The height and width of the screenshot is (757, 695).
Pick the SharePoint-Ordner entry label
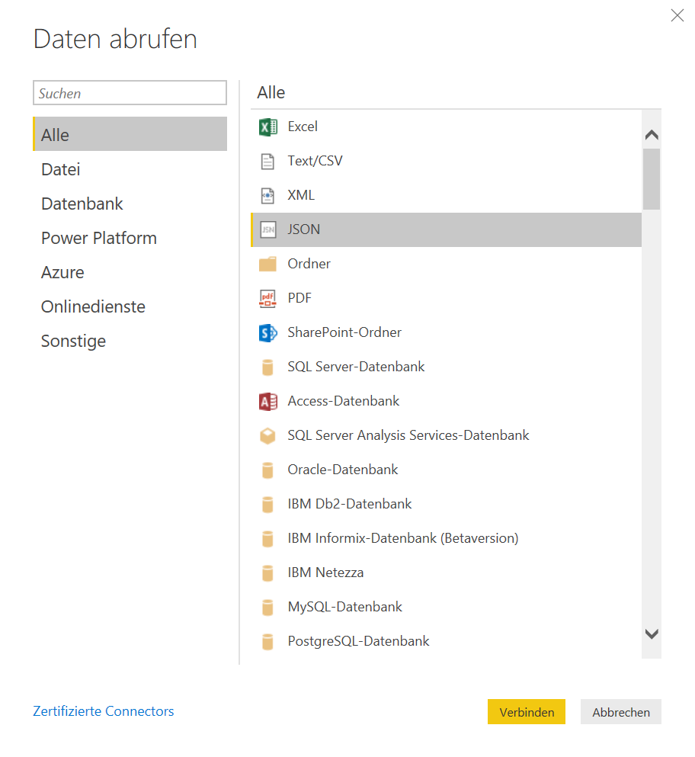click(x=344, y=332)
